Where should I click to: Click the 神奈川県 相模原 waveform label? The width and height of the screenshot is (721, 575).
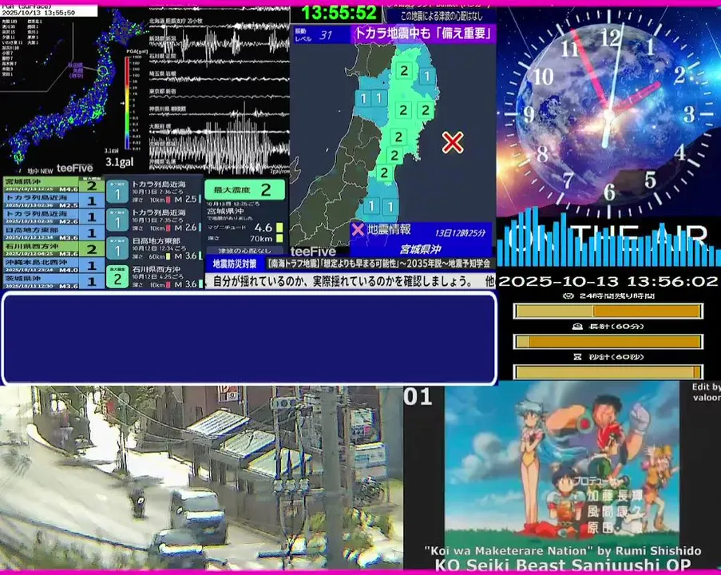click(168, 109)
